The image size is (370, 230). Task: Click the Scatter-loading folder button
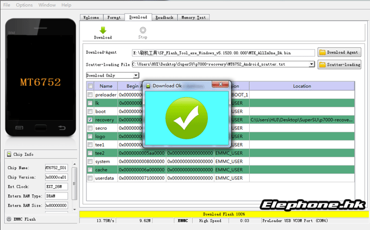click(x=339, y=65)
